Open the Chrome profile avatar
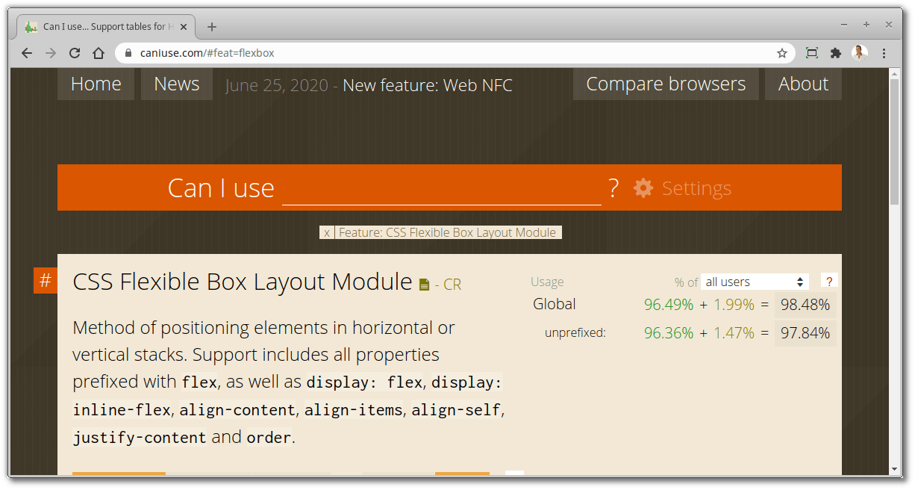The height and width of the screenshot is (490, 915). point(860,53)
